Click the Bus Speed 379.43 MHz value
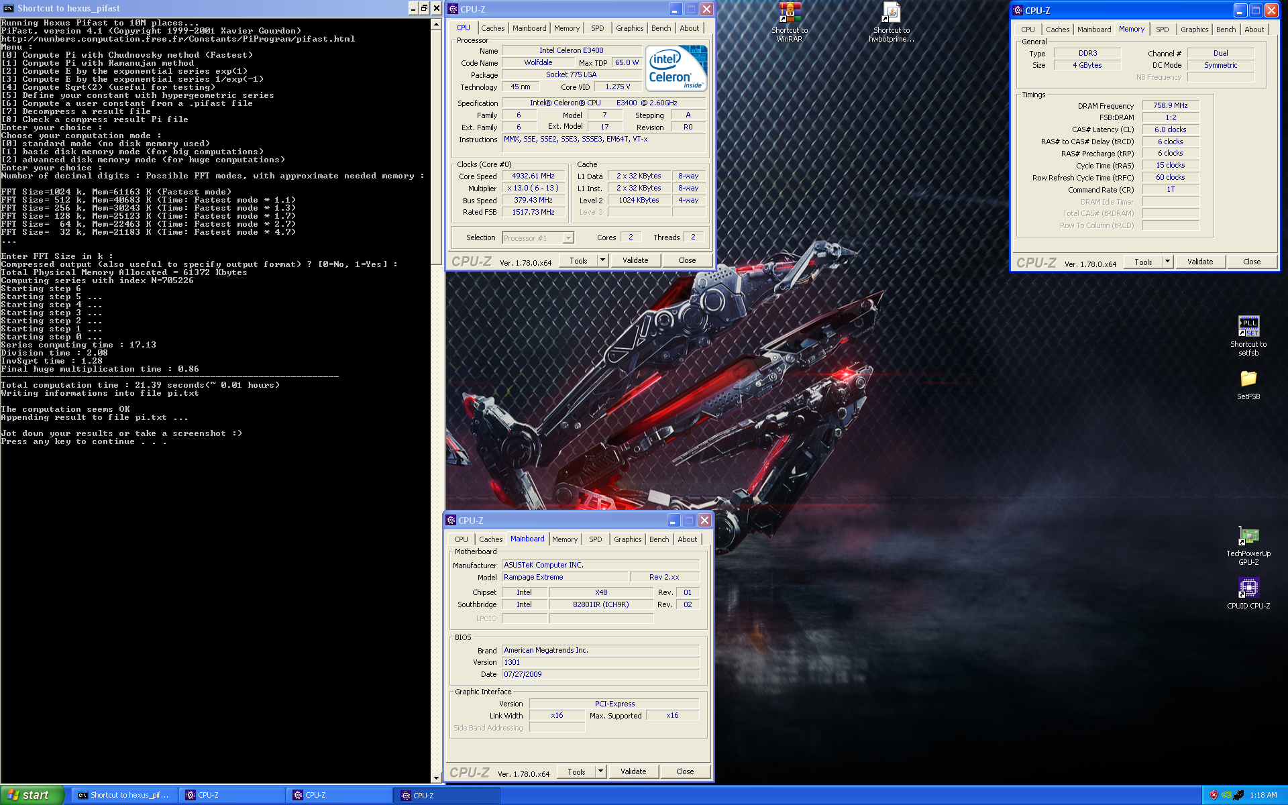 point(533,200)
